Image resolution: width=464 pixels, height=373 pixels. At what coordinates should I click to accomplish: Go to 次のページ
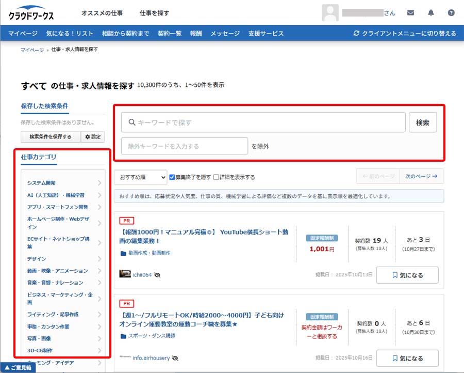(x=421, y=176)
